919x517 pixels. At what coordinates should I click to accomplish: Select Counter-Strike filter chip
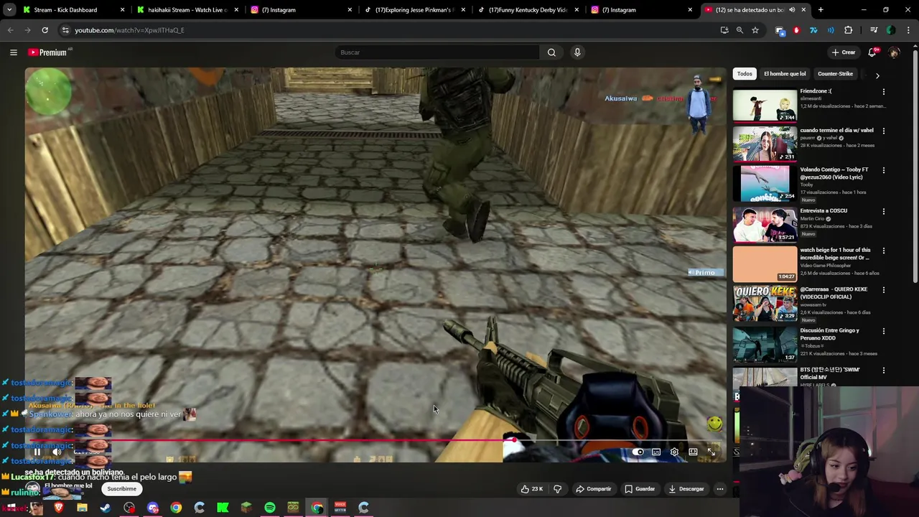coord(835,74)
